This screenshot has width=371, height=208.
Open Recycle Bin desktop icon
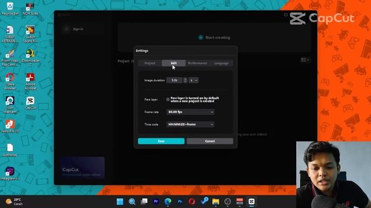coord(10,9)
